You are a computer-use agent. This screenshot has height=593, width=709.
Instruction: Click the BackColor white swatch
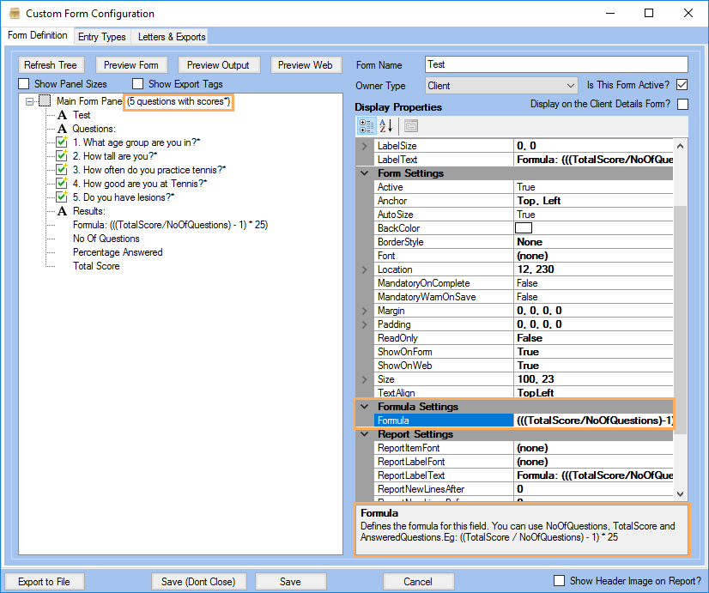[x=524, y=227]
